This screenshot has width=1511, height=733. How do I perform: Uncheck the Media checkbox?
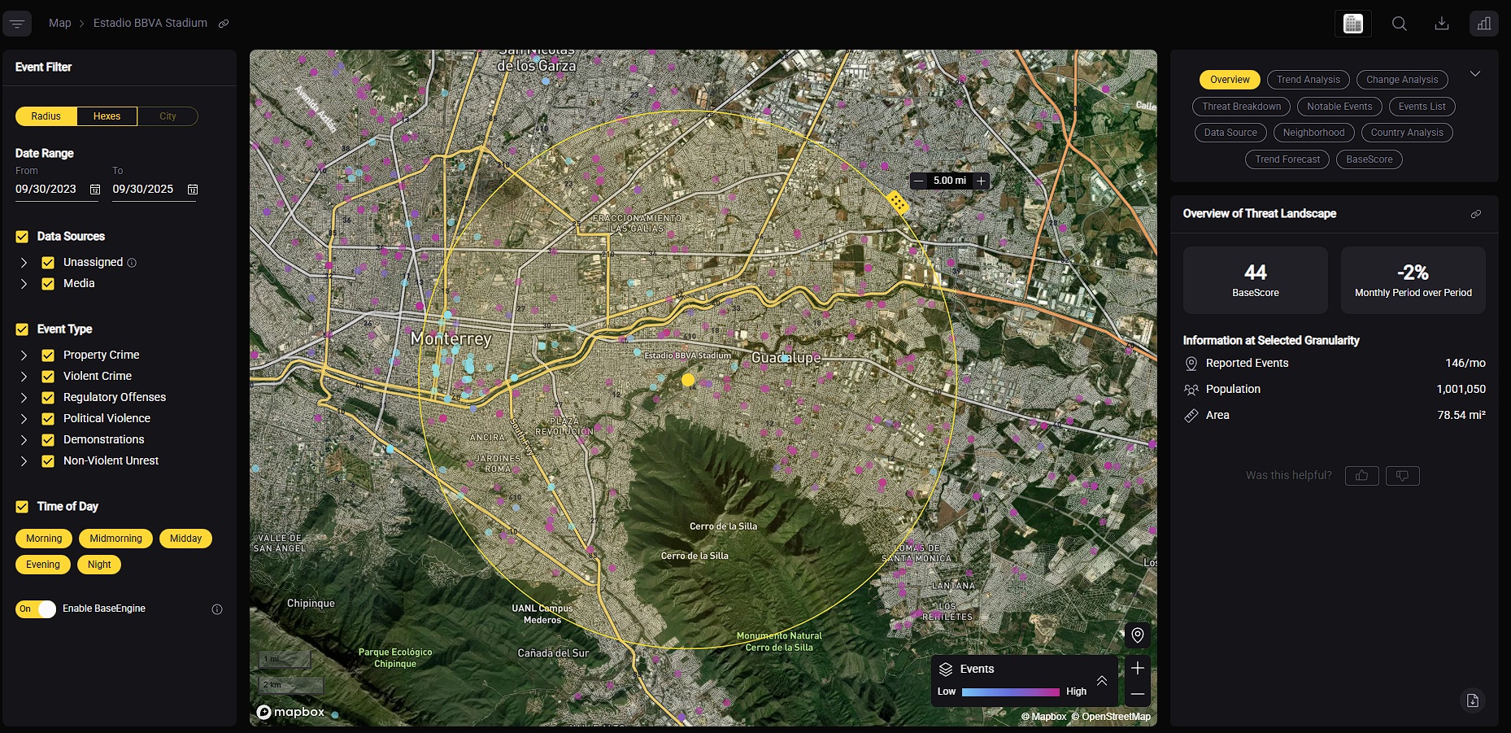click(48, 284)
